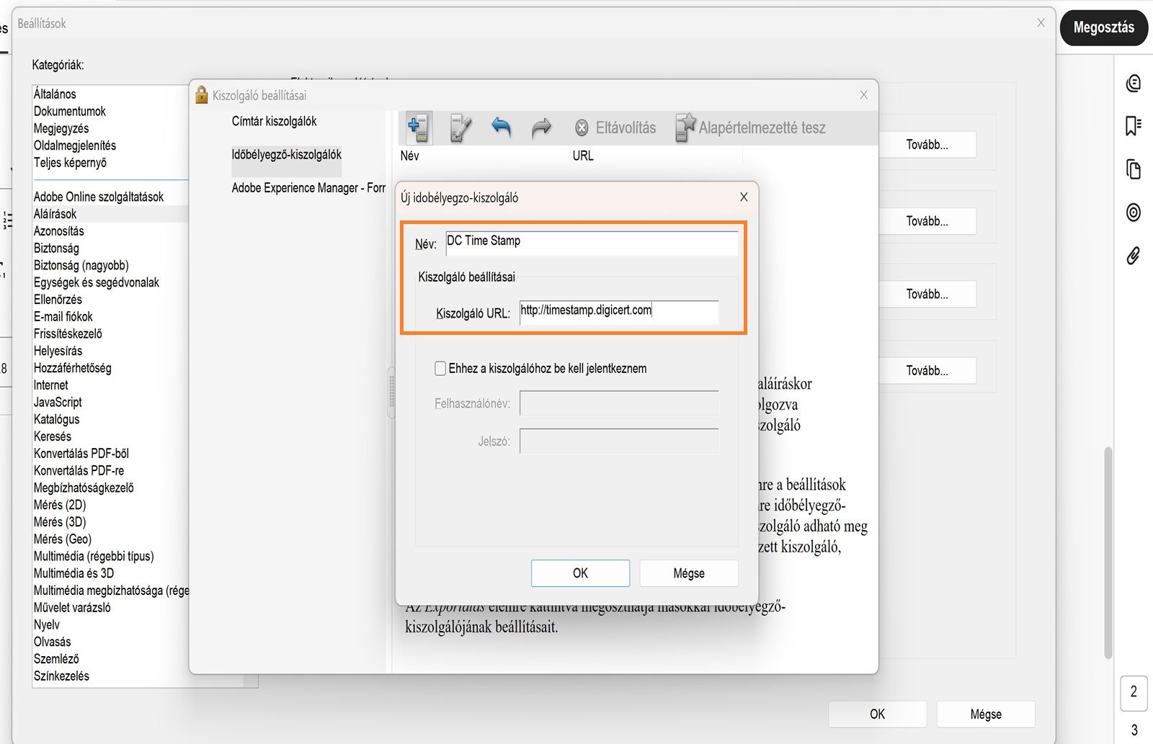Select Teljes képernyő category

pyautogui.click(x=70, y=163)
